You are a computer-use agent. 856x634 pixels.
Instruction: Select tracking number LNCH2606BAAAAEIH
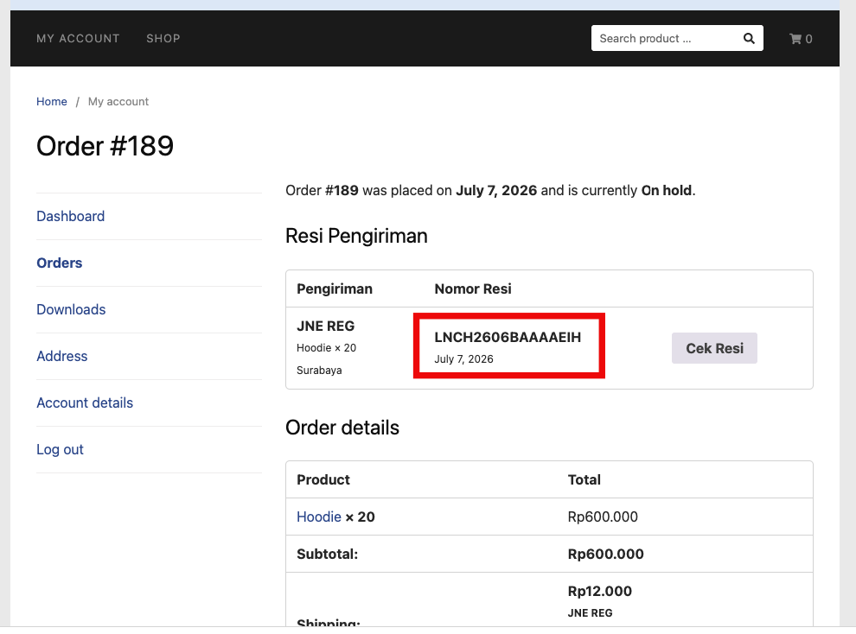pyautogui.click(x=508, y=338)
